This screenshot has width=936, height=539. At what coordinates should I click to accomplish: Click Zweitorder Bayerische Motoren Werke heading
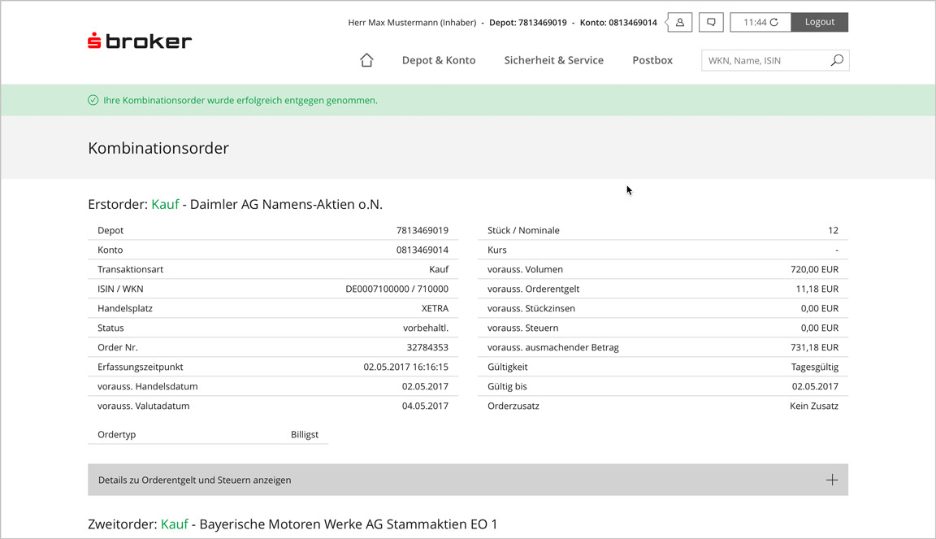[x=292, y=524]
